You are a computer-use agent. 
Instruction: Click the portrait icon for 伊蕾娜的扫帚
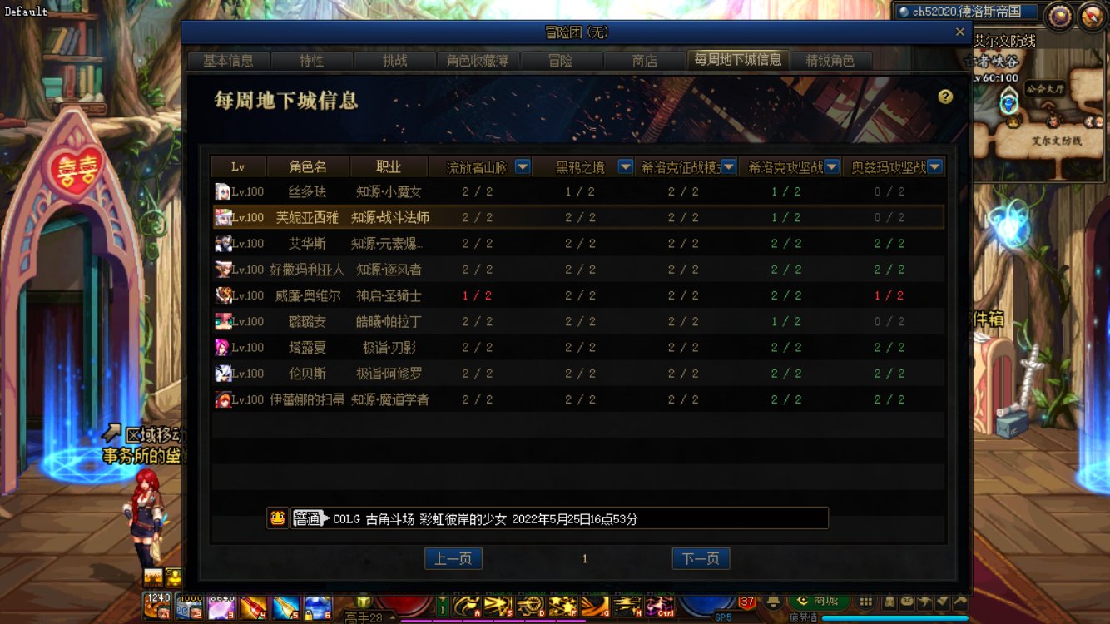pyautogui.click(x=222, y=399)
